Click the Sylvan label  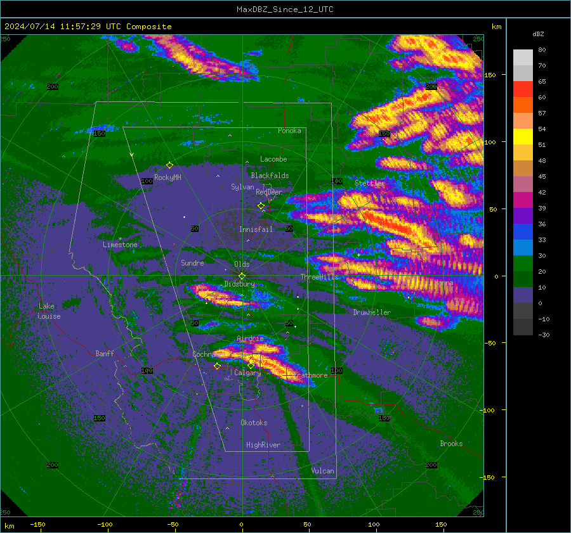point(242,187)
